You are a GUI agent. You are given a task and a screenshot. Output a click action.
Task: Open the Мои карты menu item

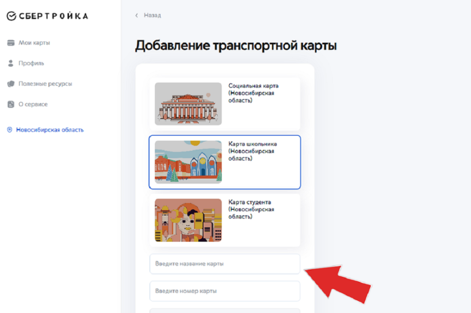pyautogui.click(x=34, y=43)
